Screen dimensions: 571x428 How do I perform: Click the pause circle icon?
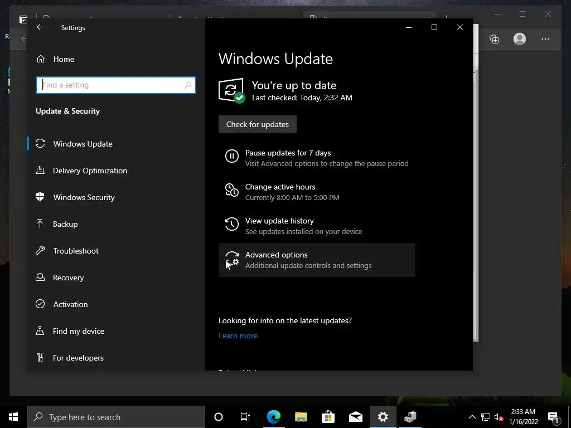click(231, 157)
